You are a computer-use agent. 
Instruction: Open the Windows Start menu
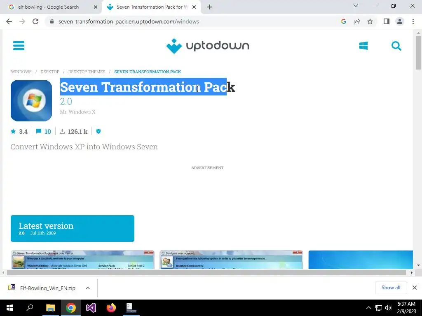coord(10,308)
